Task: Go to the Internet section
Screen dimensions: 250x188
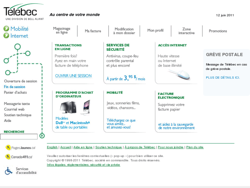Action: (19, 36)
